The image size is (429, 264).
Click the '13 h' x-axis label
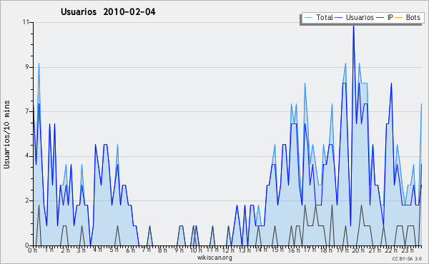[x=245, y=250]
